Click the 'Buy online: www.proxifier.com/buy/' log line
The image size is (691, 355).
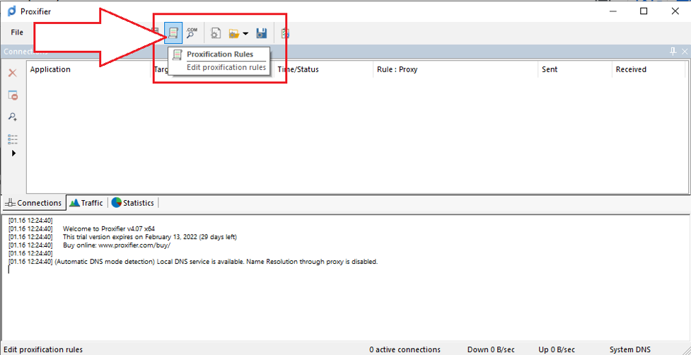[x=116, y=245]
